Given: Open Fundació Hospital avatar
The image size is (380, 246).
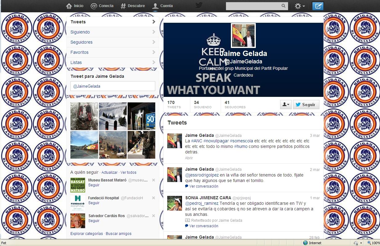Looking at the screenshot, I should [x=78, y=203].
